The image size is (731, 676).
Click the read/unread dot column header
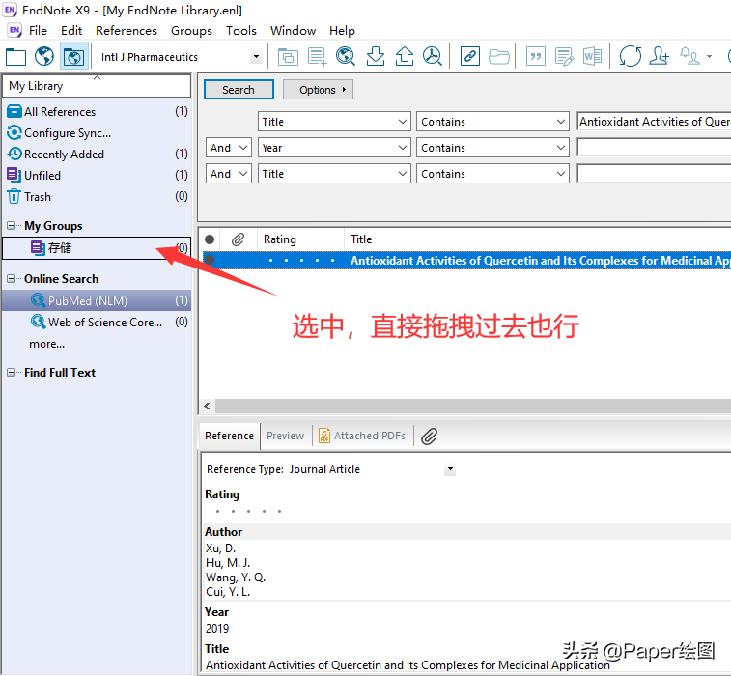click(210, 239)
